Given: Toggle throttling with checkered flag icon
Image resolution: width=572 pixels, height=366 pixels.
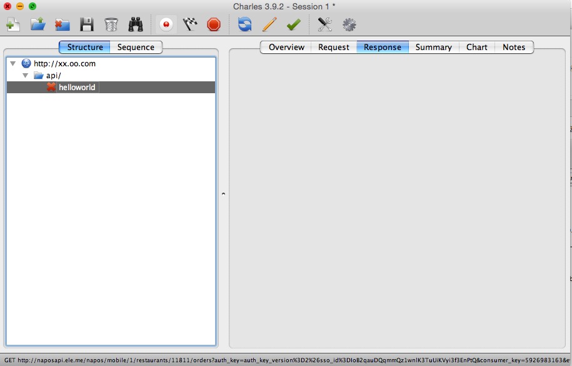Looking at the screenshot, I should 190,24.
